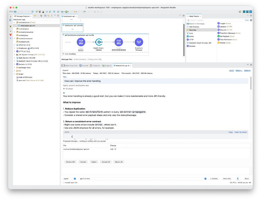This screenshot has width=261, height=200.
Task: Open Search in Exchange in the palette
Action: click(x=196, y=24)
